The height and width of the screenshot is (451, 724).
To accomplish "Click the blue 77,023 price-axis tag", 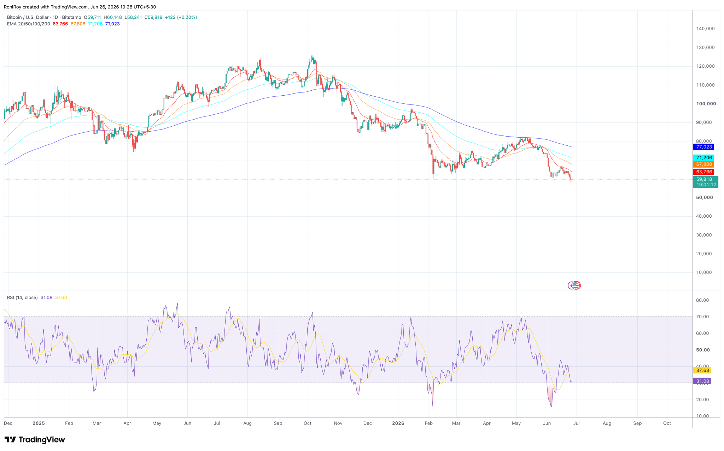I will click(703, 147).
